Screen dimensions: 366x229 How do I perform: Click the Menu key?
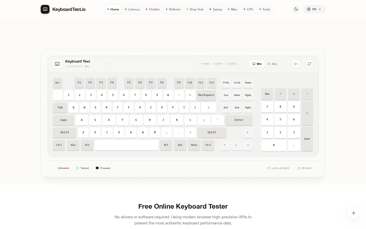point(194,145)
